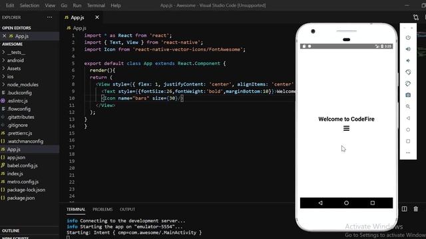Click the emulator toolbar home circle icon
Viewport: 426px width, 239px height.
pos(408,130)
